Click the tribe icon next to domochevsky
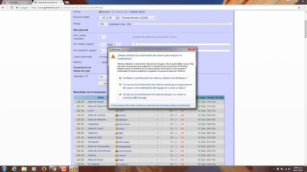 point(116,151)
